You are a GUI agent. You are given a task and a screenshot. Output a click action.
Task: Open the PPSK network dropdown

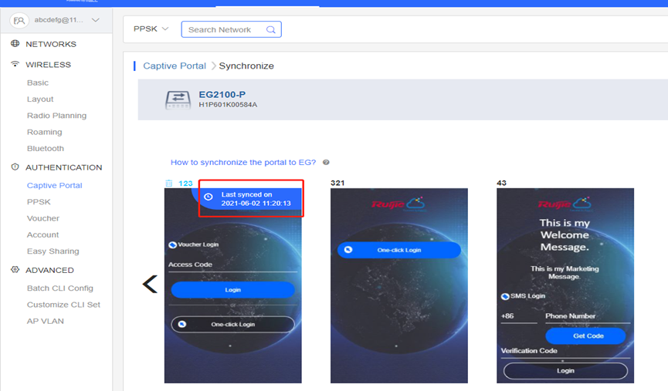click(151, 29)
